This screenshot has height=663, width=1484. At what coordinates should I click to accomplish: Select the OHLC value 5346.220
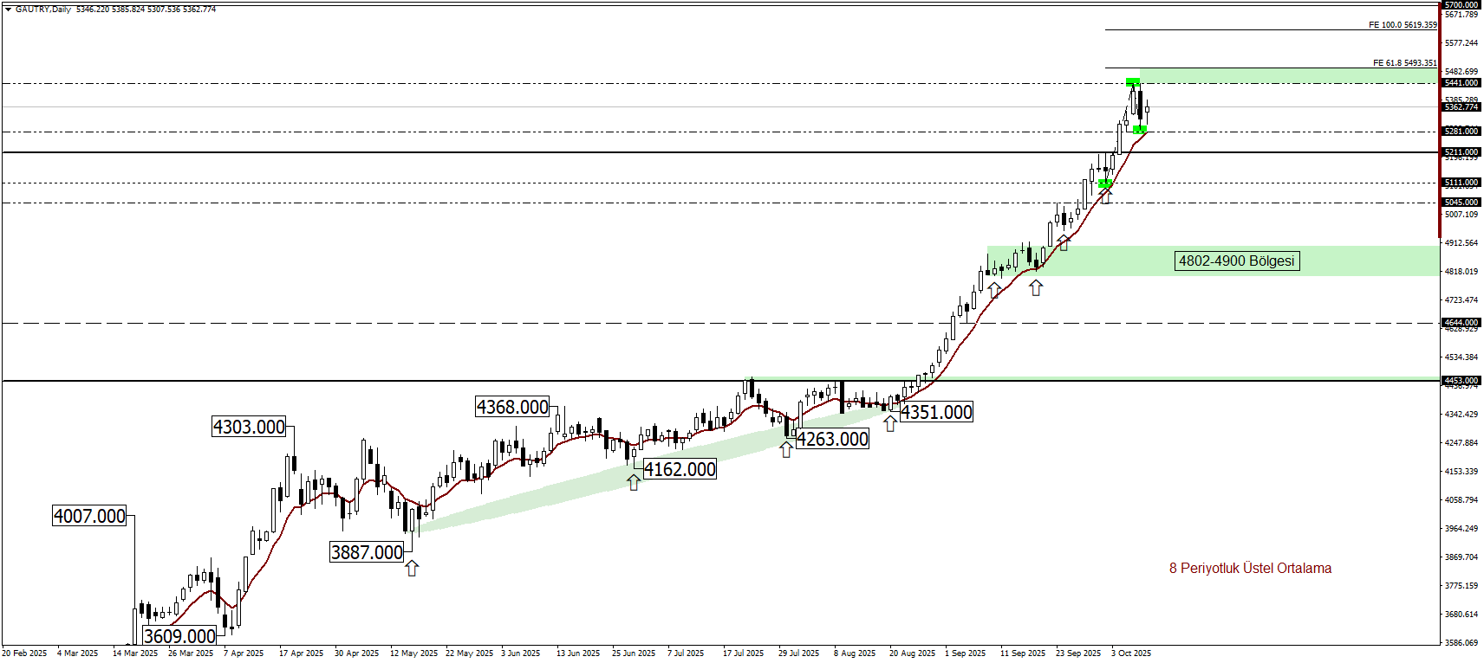click(93, 10)
